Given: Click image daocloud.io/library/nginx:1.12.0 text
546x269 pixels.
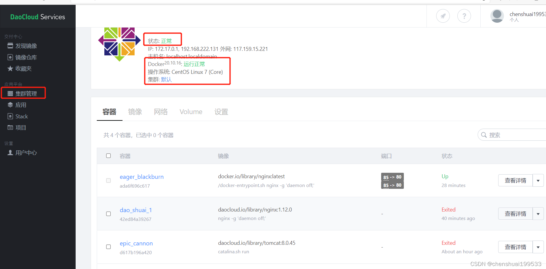Looking at the screenshot, I should point(255,210).
